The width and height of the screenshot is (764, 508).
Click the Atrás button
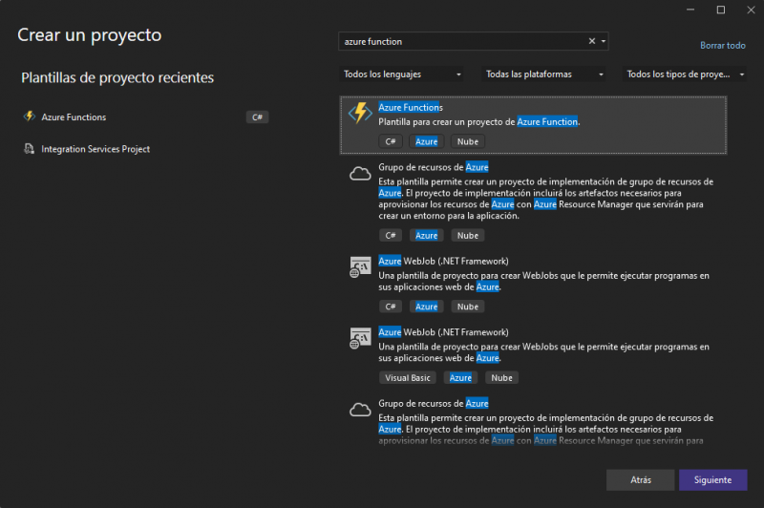(x=640, y=479)
